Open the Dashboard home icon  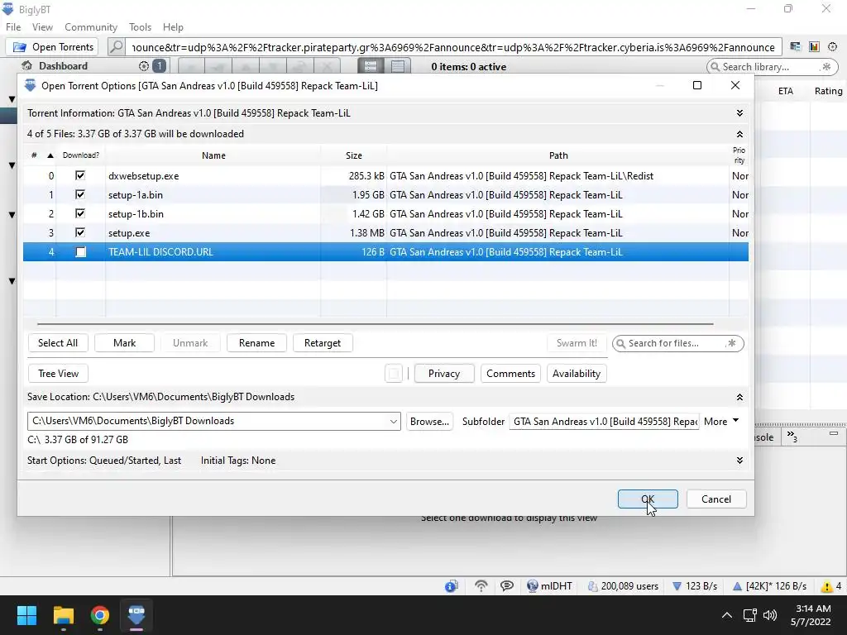tap(27, 66)
